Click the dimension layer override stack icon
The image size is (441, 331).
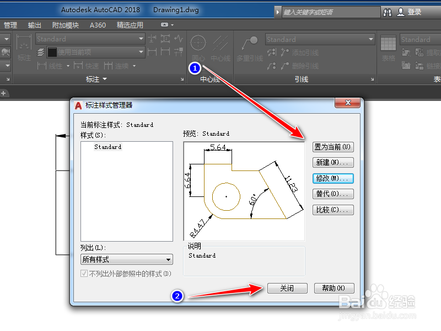click(41, 52)
